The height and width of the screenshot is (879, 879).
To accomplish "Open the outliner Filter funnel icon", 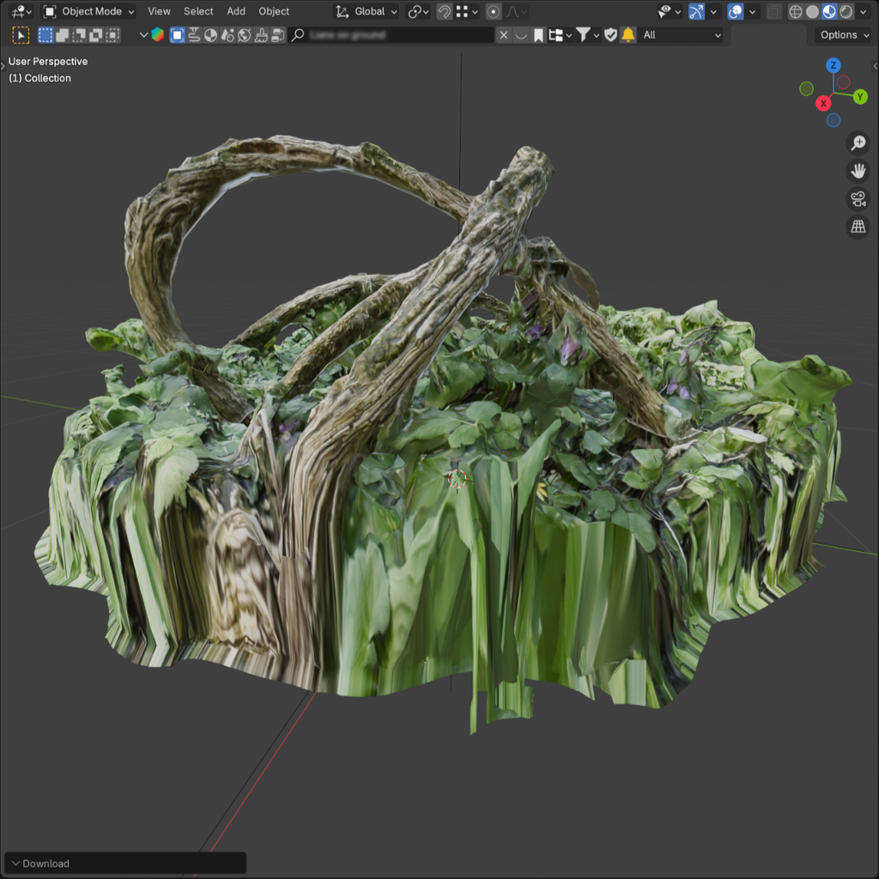I will click(x=584, y=34).
